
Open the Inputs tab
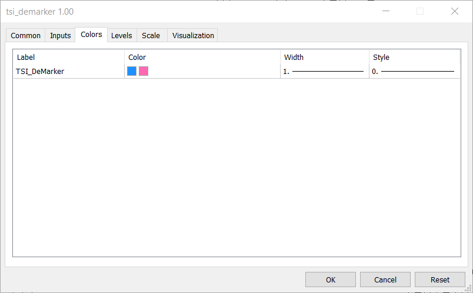[61, 36]
